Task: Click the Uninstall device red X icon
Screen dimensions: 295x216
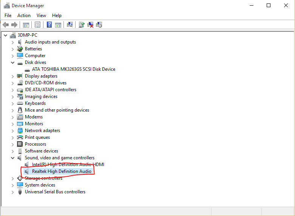Action: tap(90, 25)
